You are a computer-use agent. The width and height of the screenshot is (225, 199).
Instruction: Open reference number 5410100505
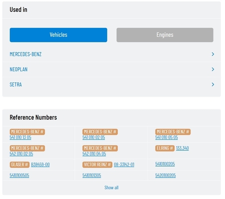pyautogui.click(x=19, y=176)
